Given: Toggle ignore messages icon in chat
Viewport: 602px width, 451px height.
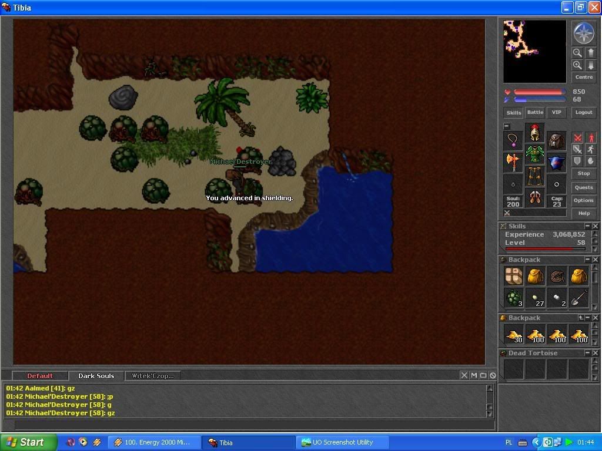Looking at the screenshot, I should coord(493,375).
